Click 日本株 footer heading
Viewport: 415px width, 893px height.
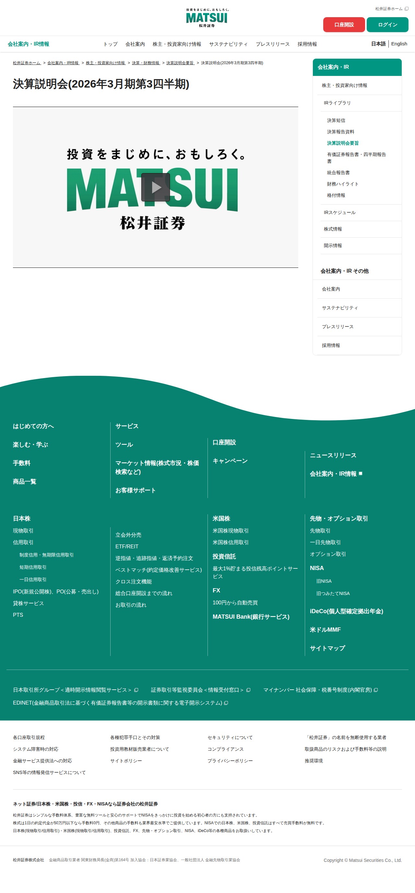tap(21, 518)
